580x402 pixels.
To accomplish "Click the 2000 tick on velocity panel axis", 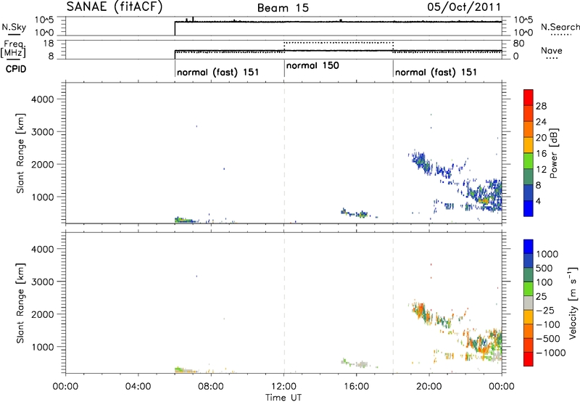I will click(43, 314).
